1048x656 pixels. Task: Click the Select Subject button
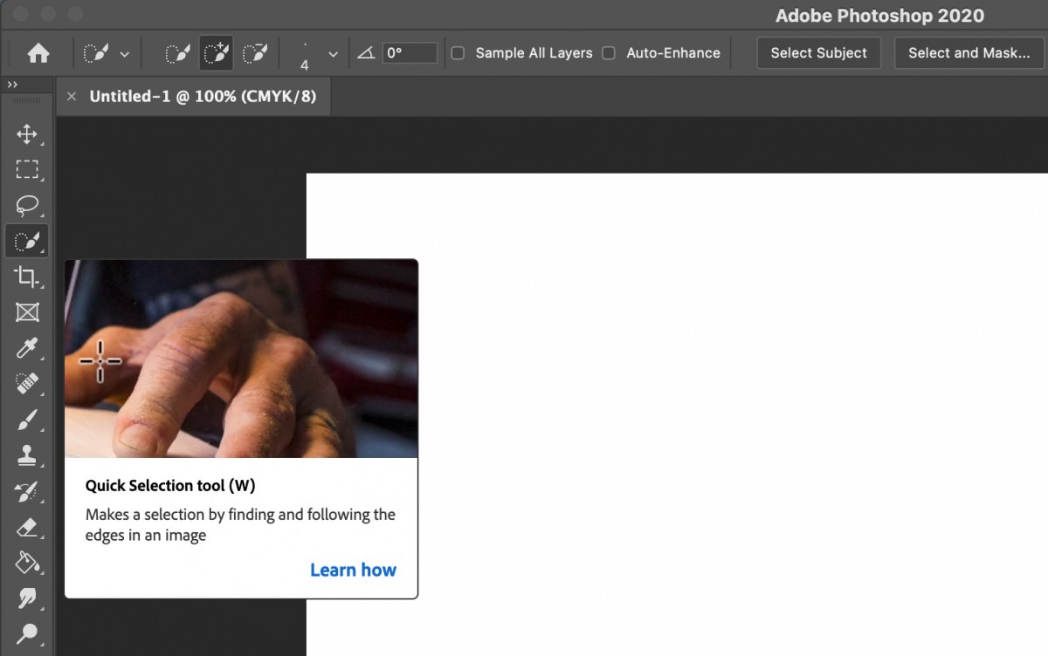click(818, 53)
